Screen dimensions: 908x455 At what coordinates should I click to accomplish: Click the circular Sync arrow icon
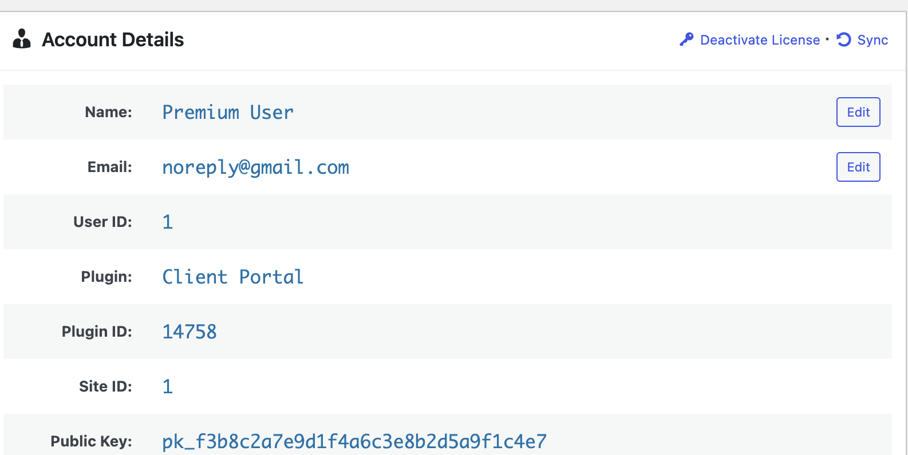[844, 39]
